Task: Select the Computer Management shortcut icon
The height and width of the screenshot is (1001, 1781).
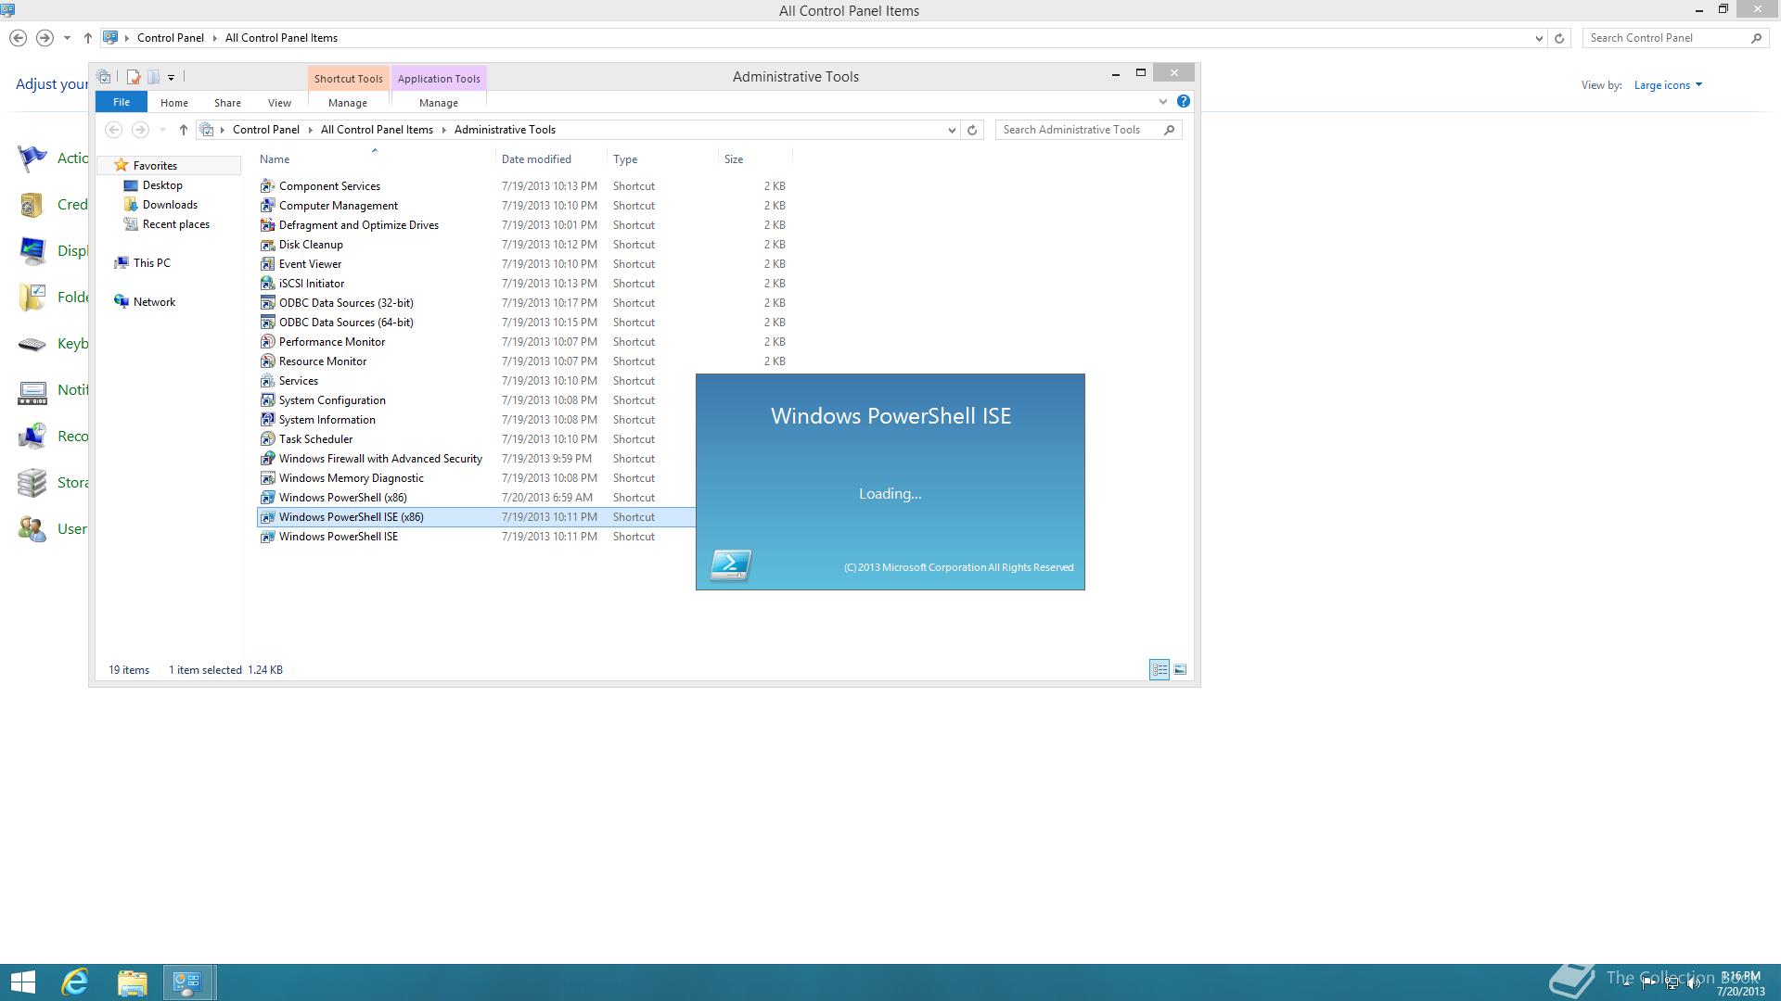Action: click(x=268, y=206)
